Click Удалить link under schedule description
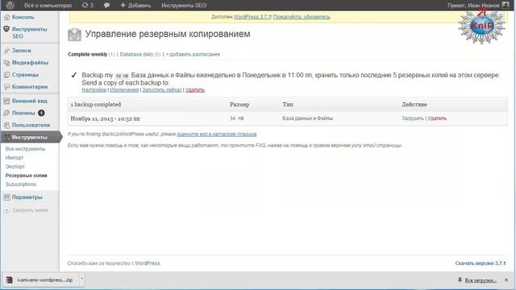The image size is (516, 290). pos(195,89)
